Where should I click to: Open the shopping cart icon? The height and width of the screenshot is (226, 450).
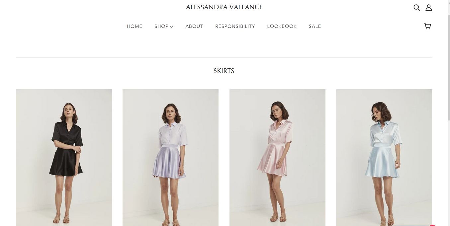428,26
